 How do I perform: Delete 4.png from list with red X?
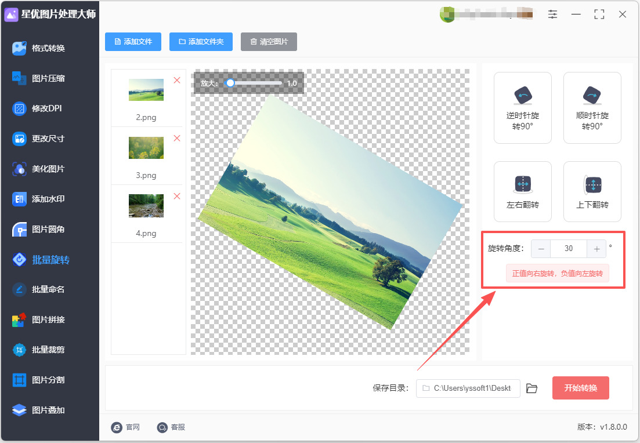177,196
